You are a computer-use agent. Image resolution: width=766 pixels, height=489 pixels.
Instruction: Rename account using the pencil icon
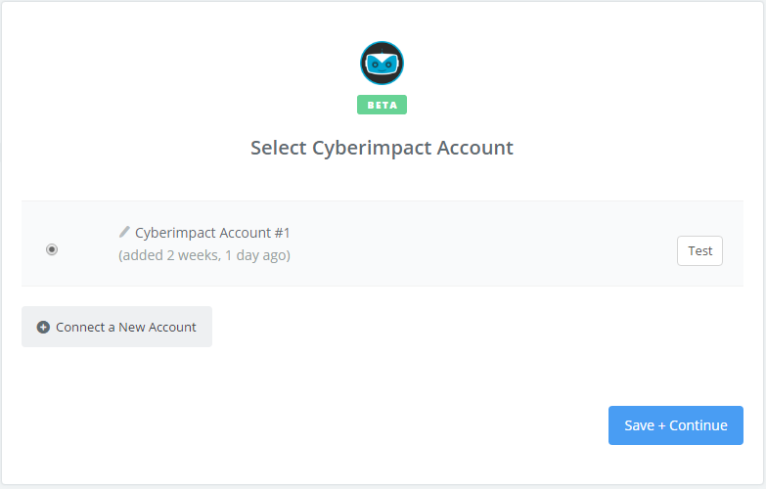point(124,232)
